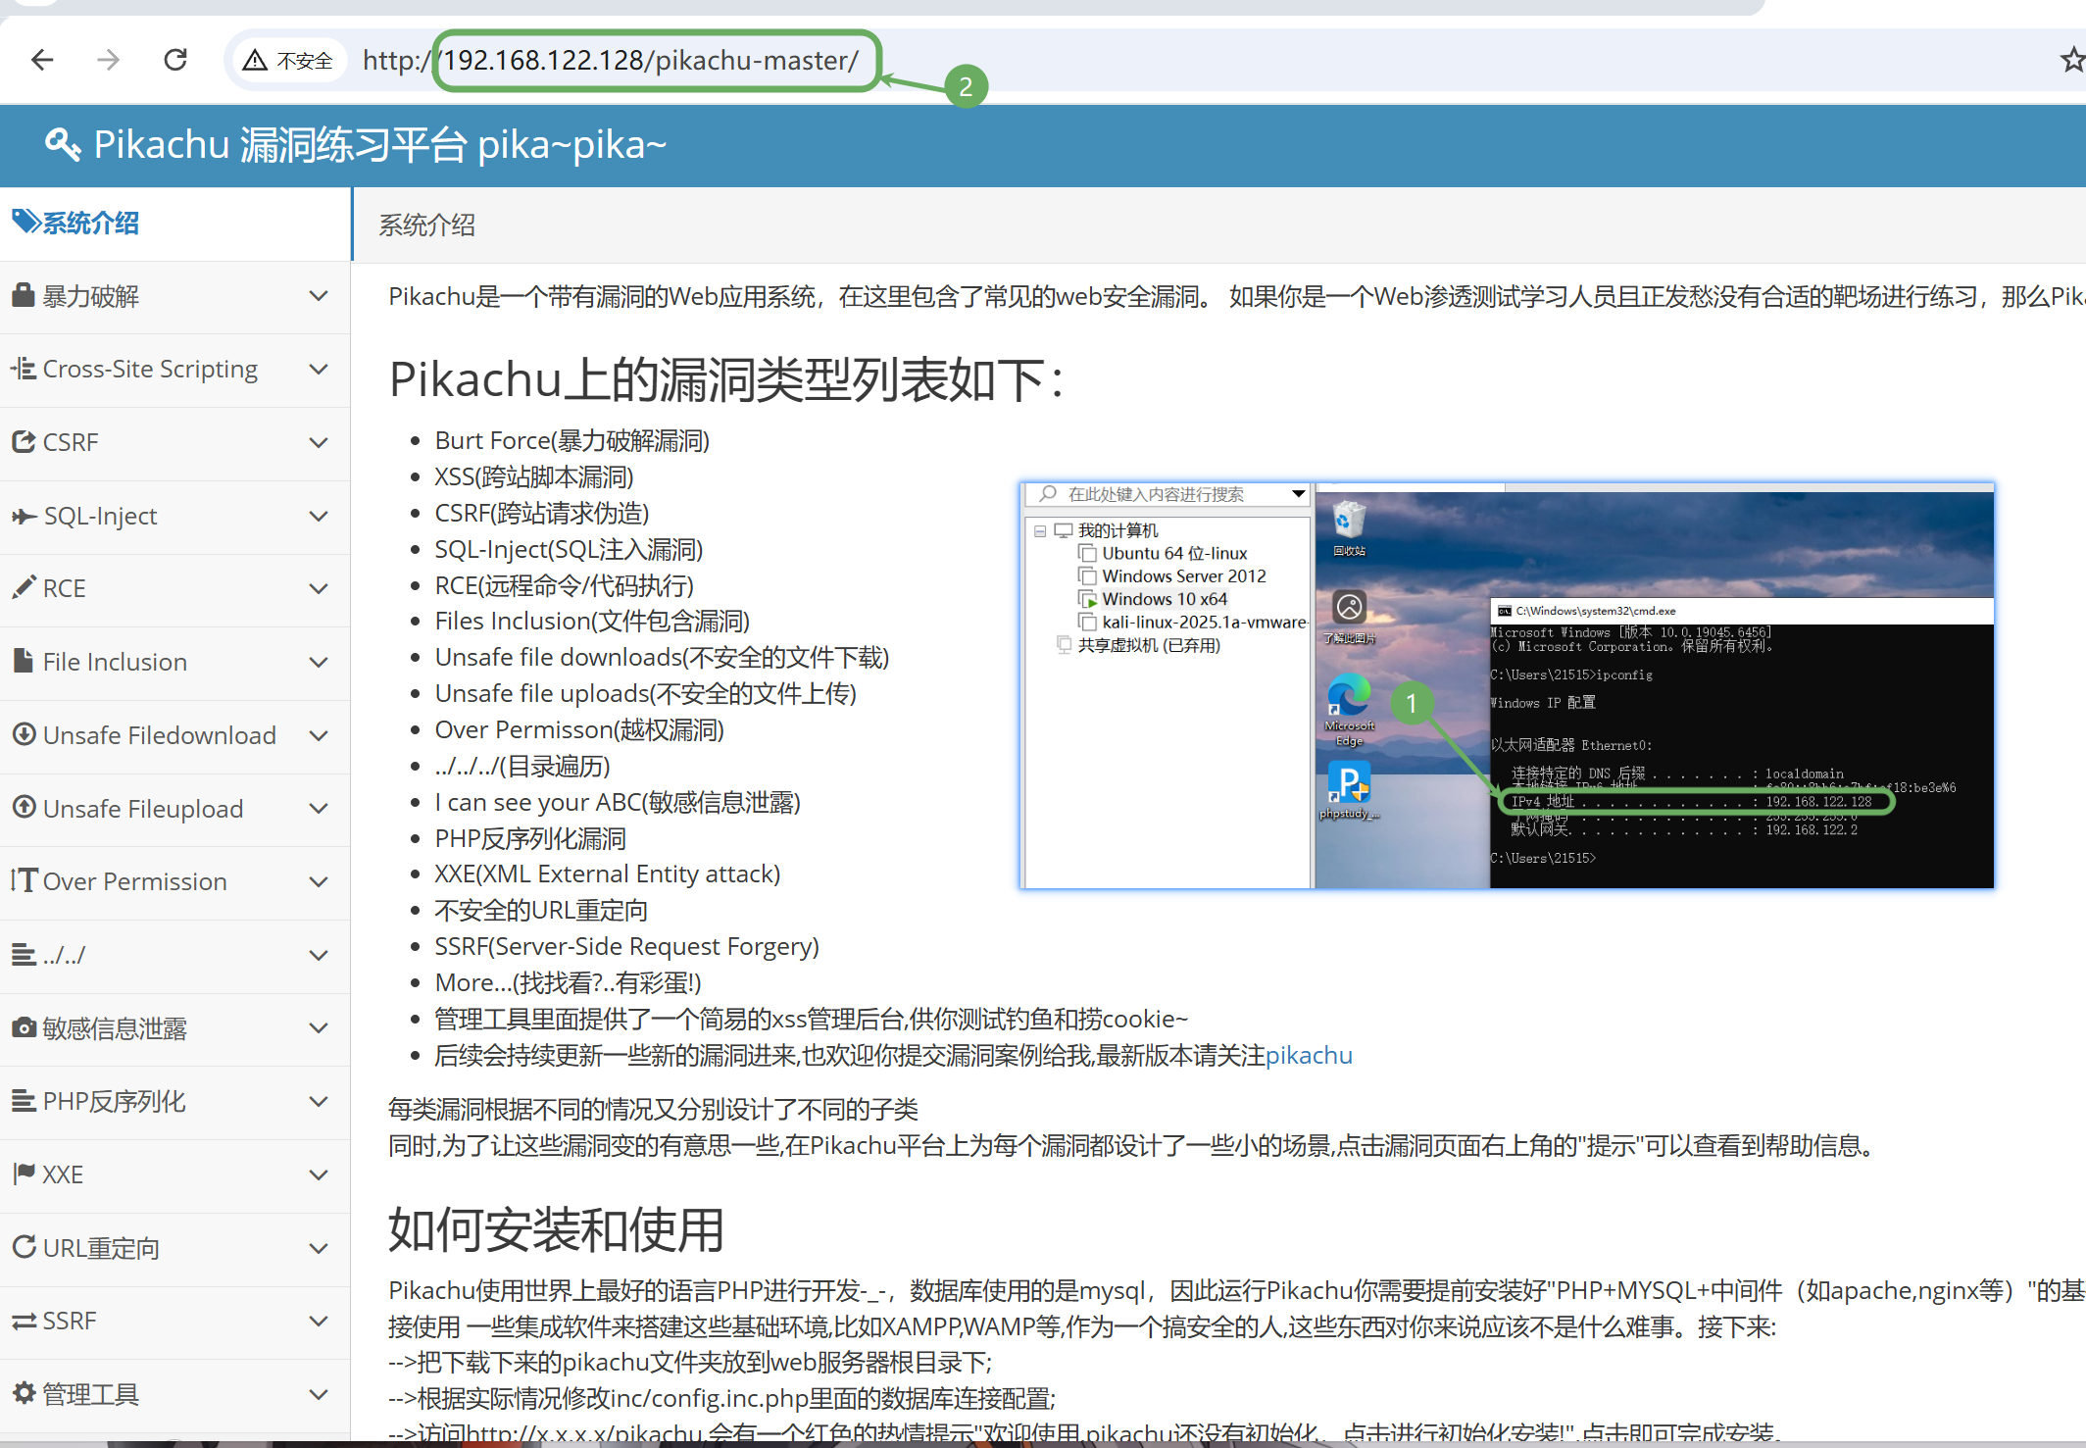Screen dimensions: 2086x1448
Task: Expand the XXE chevron
Action: (x=319, y=1174)
